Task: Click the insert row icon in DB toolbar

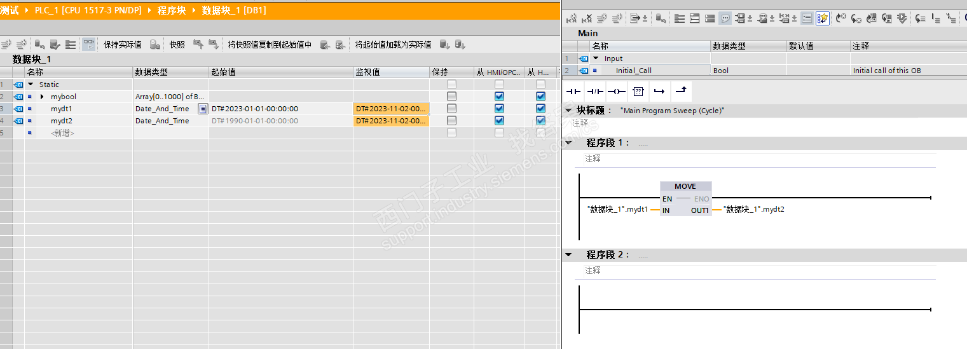Action: click(x=7, y=44)
